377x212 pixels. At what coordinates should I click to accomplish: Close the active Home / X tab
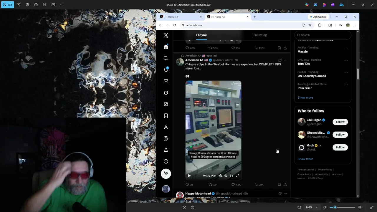tap(247, 17)
